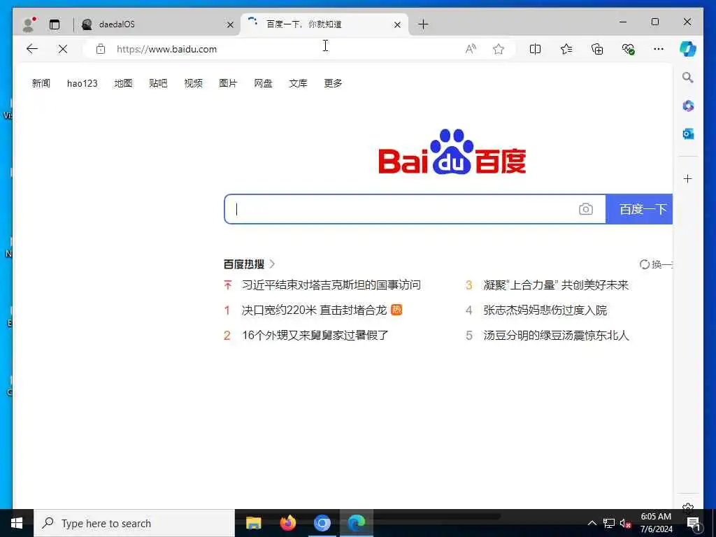Image resolution: width=716 pixels, height=537 pixels.
Task: Open sidebar Search tool
Action: 688,77
